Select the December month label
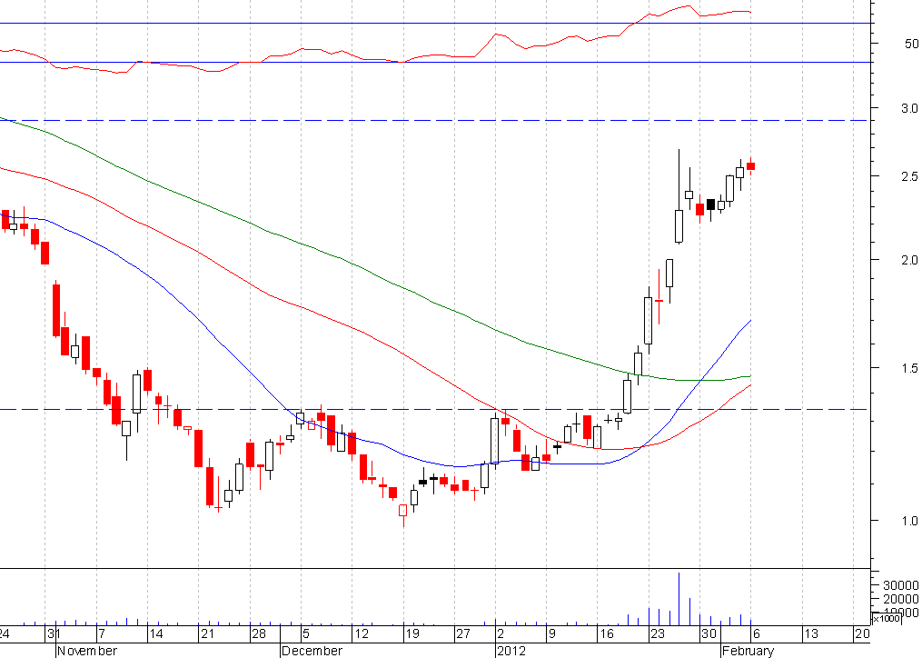This screenshot has height=658, width=922. click(x=312, y=651)
